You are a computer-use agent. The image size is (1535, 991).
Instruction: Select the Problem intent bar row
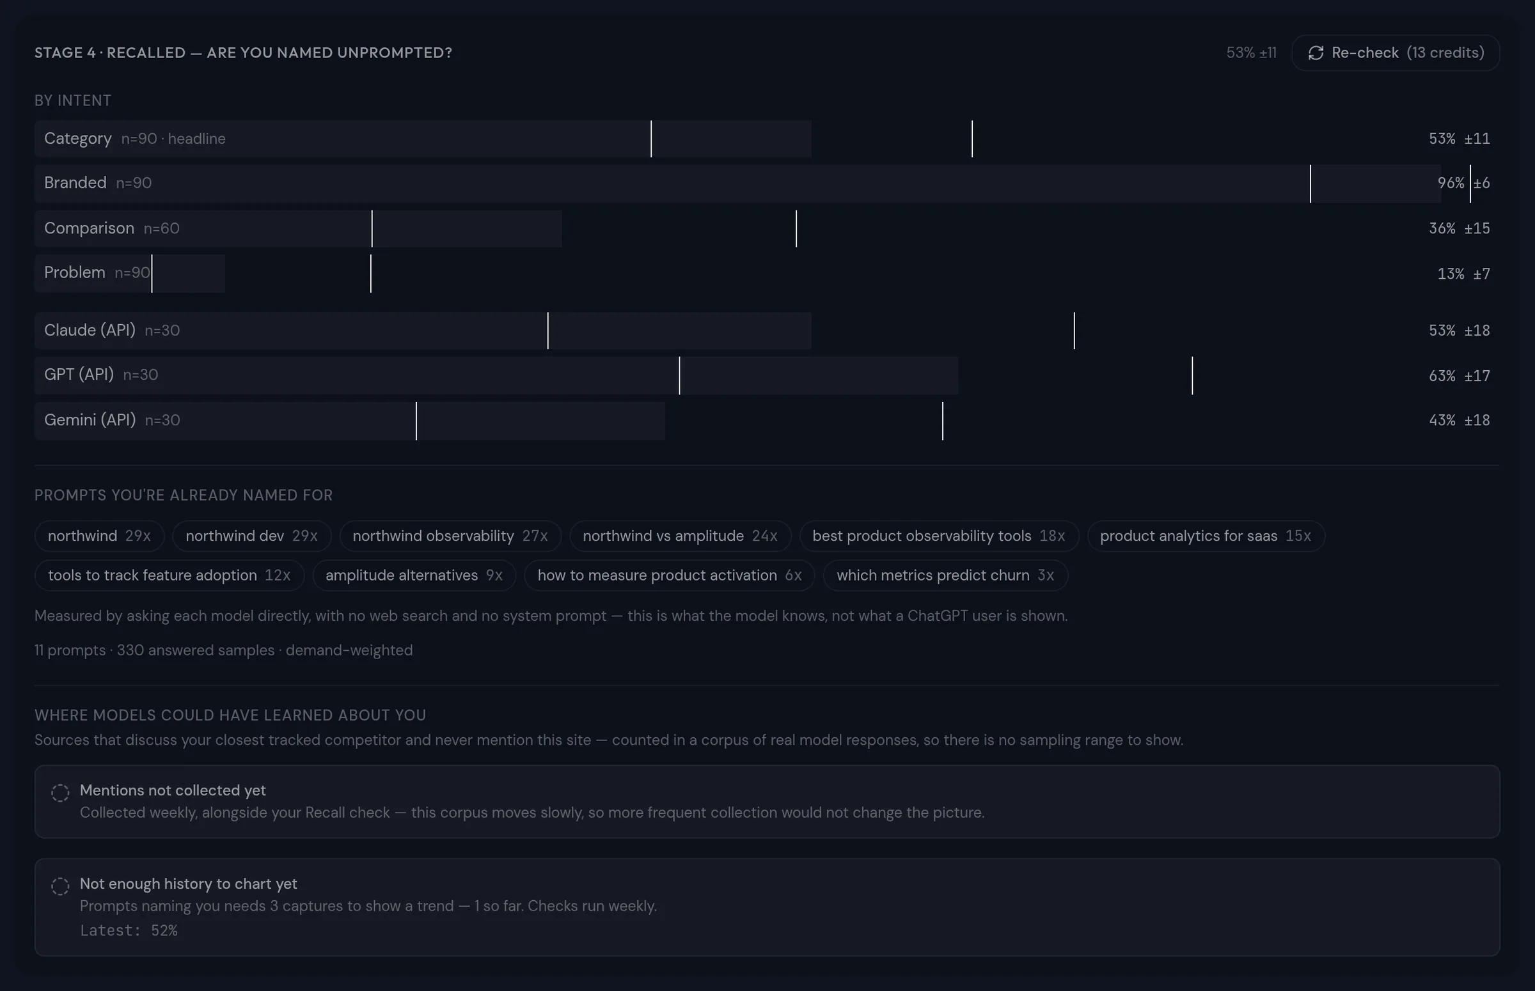(x=767, y=274)
